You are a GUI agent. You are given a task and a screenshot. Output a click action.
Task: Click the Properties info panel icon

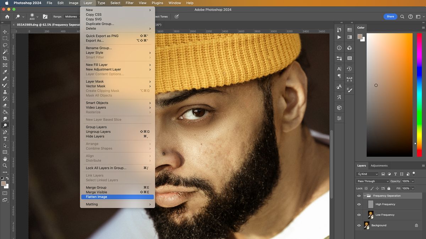point(339,47)
